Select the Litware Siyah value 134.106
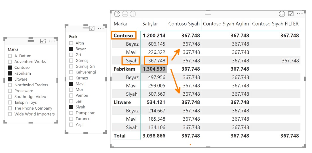 click(157, 127)
